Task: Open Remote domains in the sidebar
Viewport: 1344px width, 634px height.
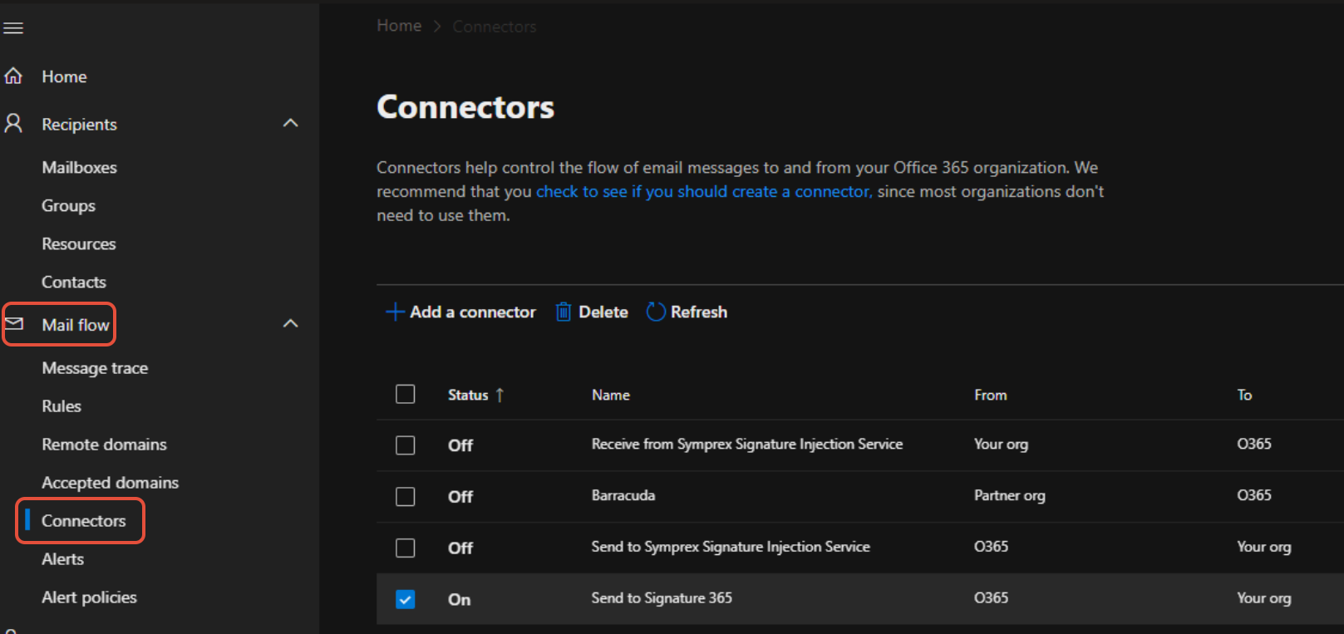Action: (x=105, y=444)
